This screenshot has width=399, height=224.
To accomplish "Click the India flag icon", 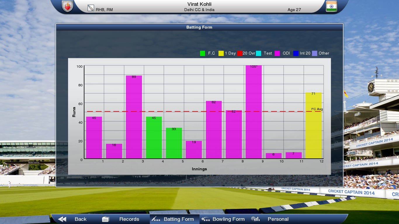I will (x=331, y=6).
